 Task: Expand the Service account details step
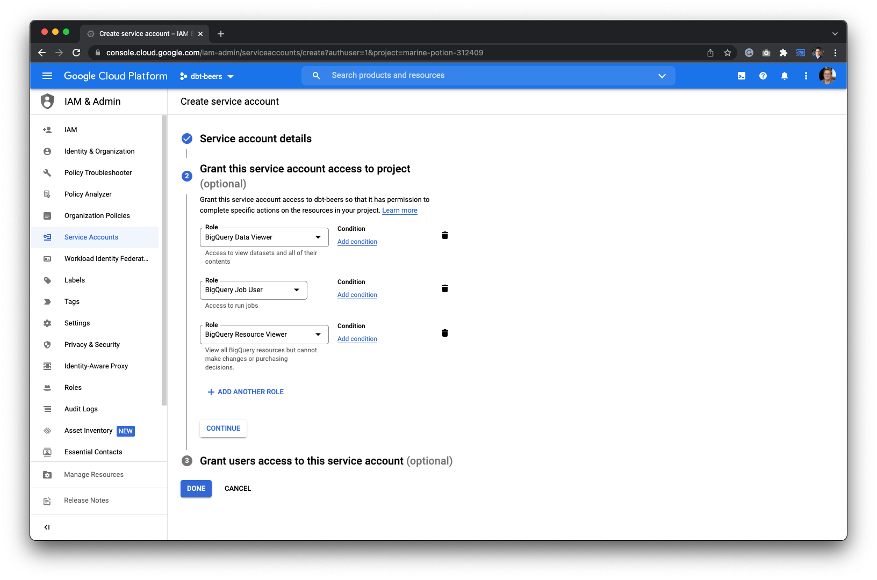[x=256, y=139]
